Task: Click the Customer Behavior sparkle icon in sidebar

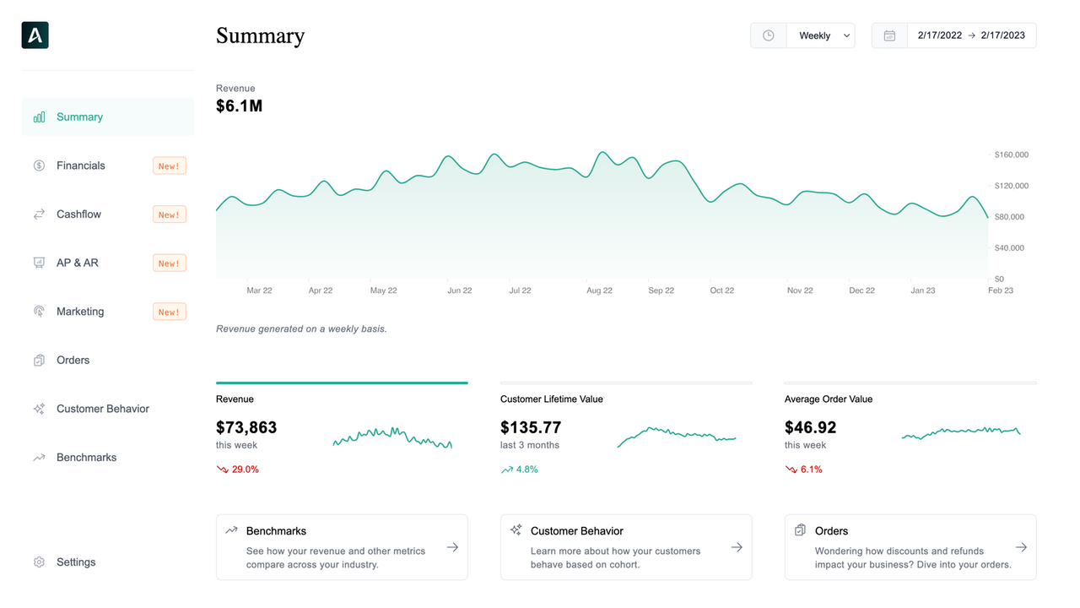Action: pyautogui.click(x=39, y=409)
